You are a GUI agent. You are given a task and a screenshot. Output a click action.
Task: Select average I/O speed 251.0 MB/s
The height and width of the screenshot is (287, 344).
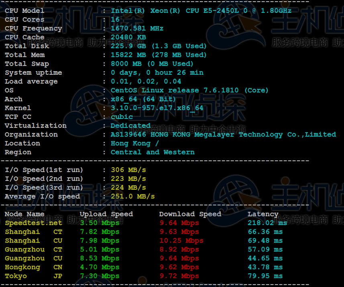tap(133, 196)
